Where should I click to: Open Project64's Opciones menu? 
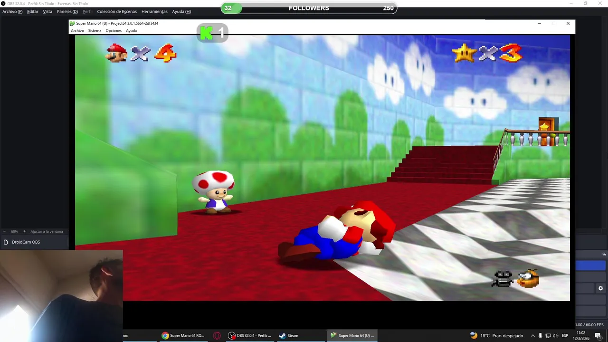[114, 30]
